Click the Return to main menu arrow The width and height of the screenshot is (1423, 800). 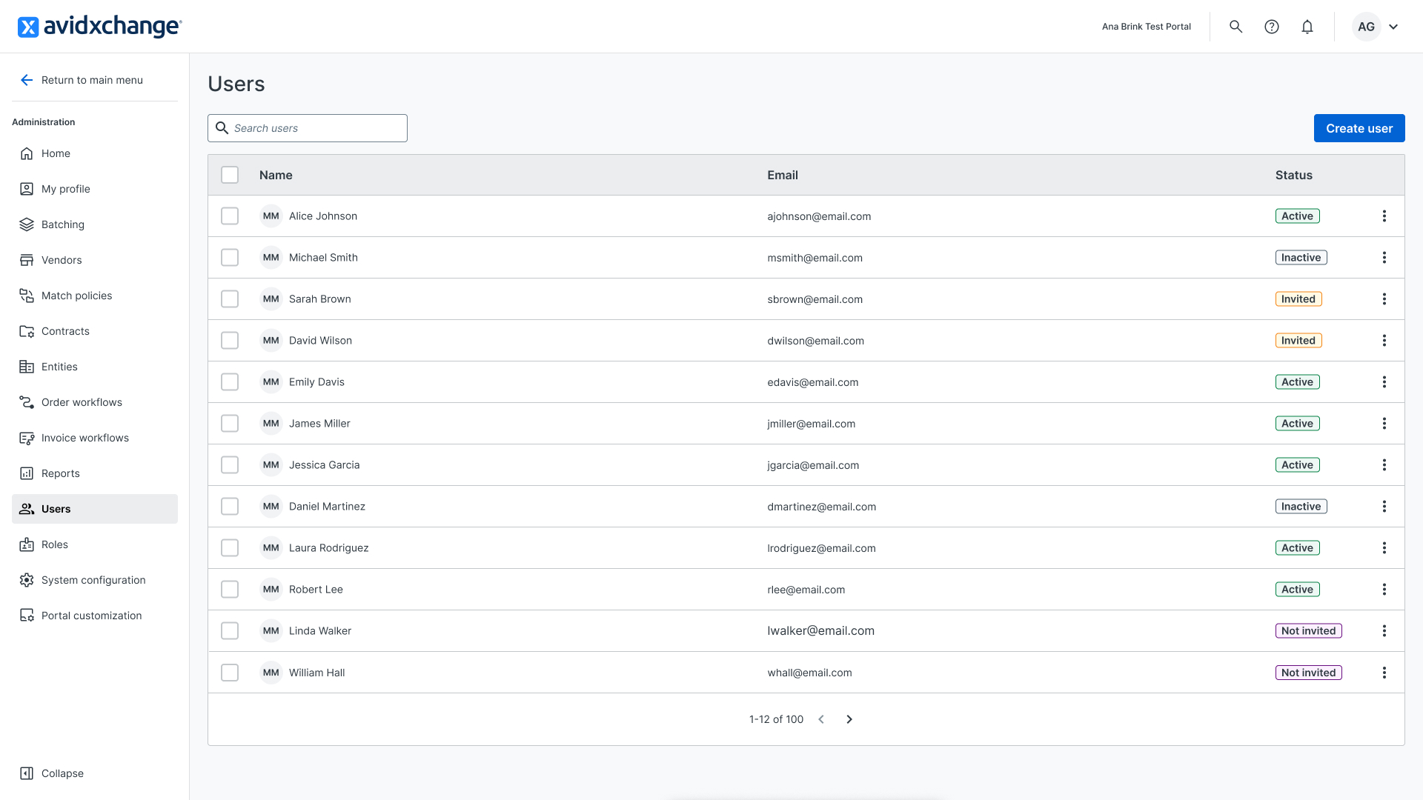(x=27, y=80)
